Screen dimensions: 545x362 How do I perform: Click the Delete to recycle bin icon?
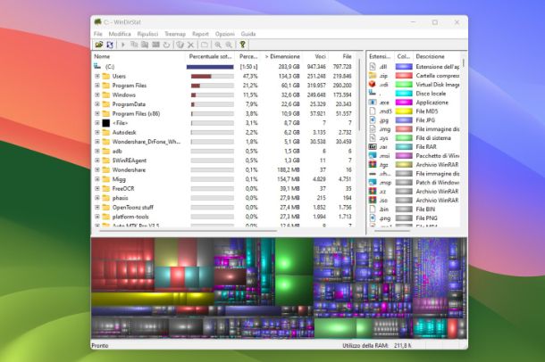tap(180, 45)
